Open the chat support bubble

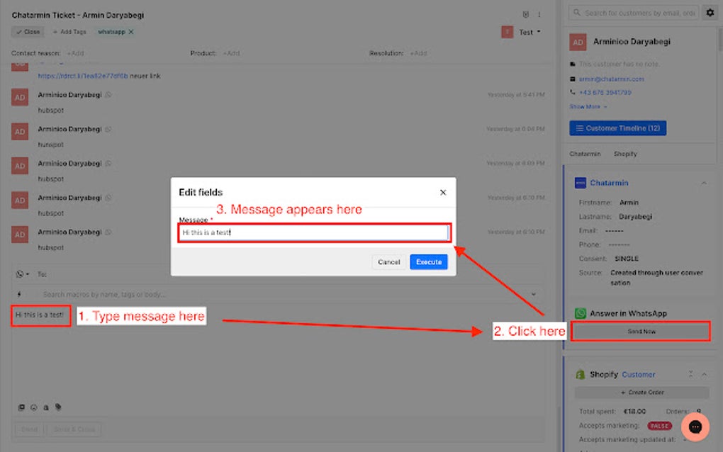tap(695, 427)
